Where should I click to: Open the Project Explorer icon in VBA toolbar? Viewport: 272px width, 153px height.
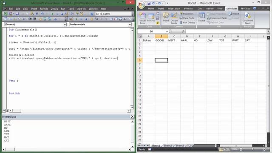72,14
